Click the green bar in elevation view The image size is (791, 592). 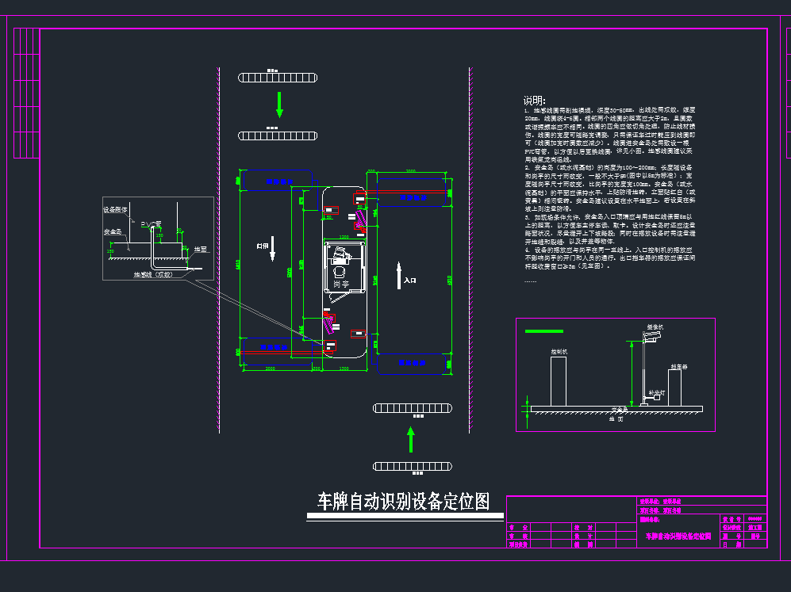tap(544, 330)
